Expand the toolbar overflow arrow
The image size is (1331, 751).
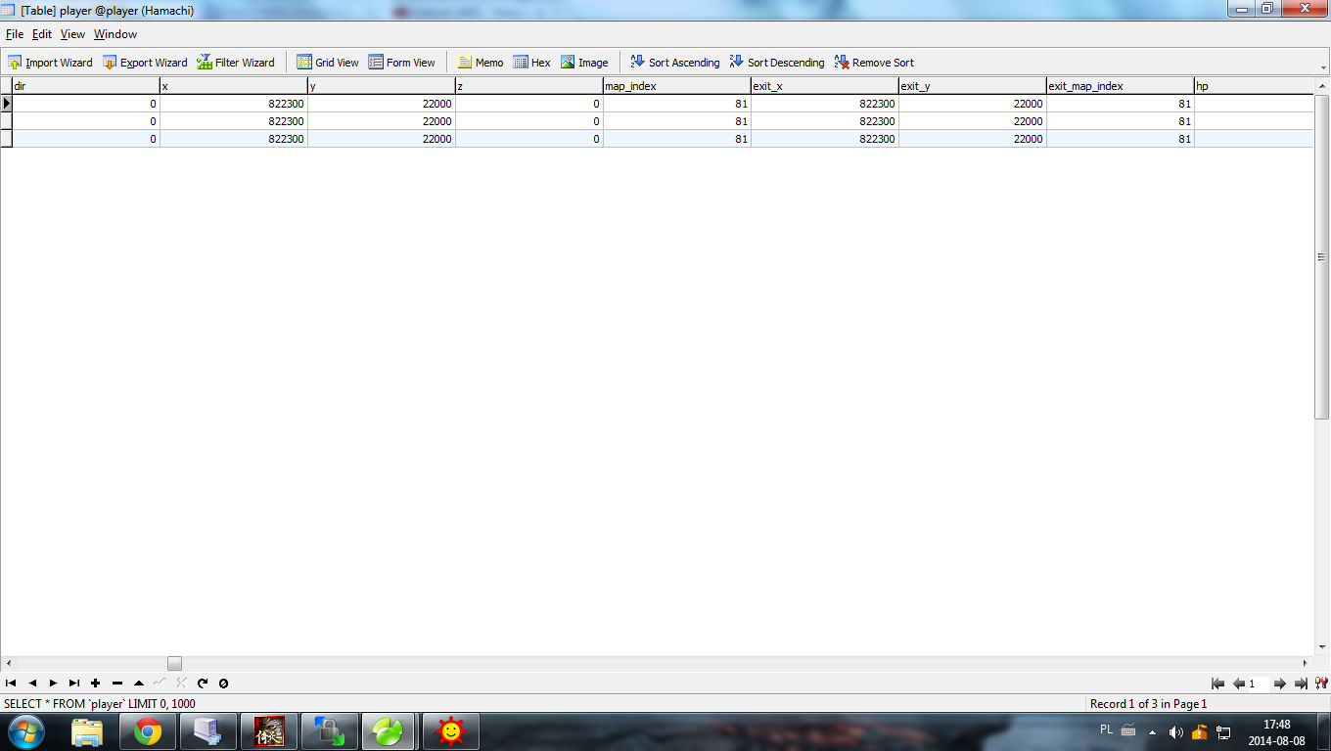pos(1323,68)
